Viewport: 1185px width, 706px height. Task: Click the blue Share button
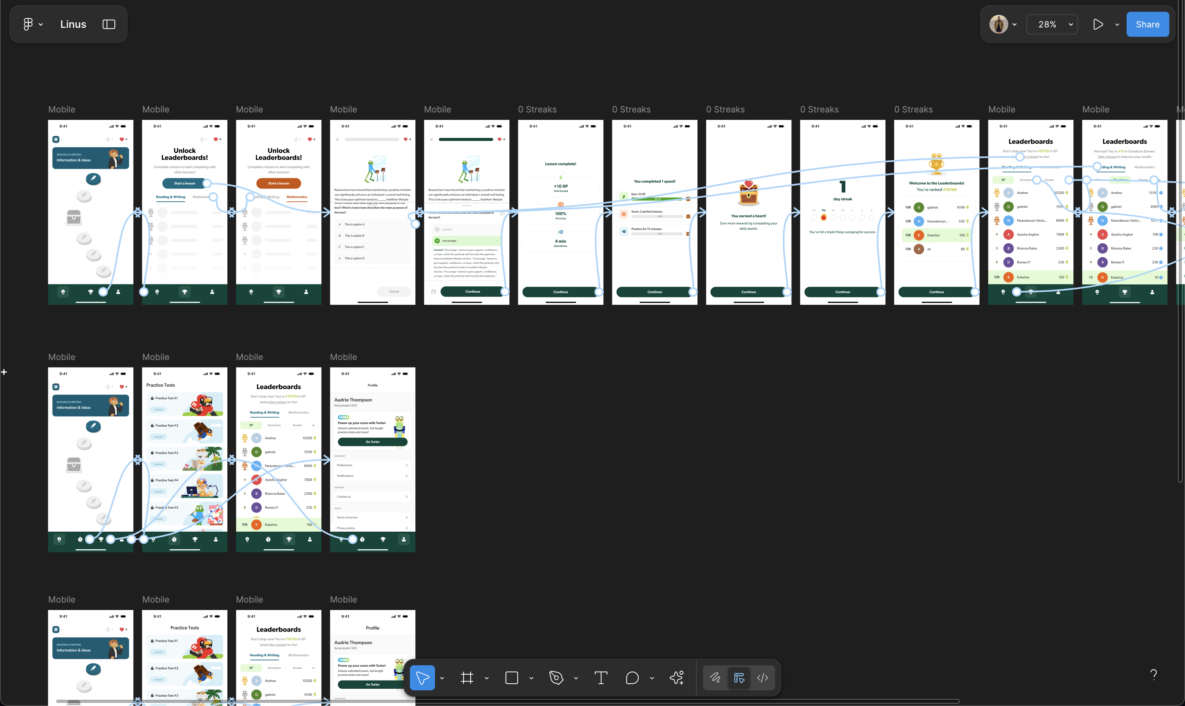point(1147,24)
